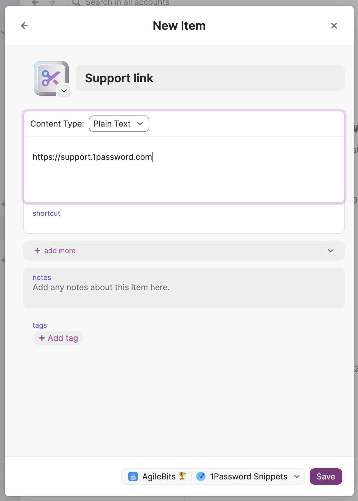Click the plus icon beside add more
358x501 pixels.
pos(37,251)
